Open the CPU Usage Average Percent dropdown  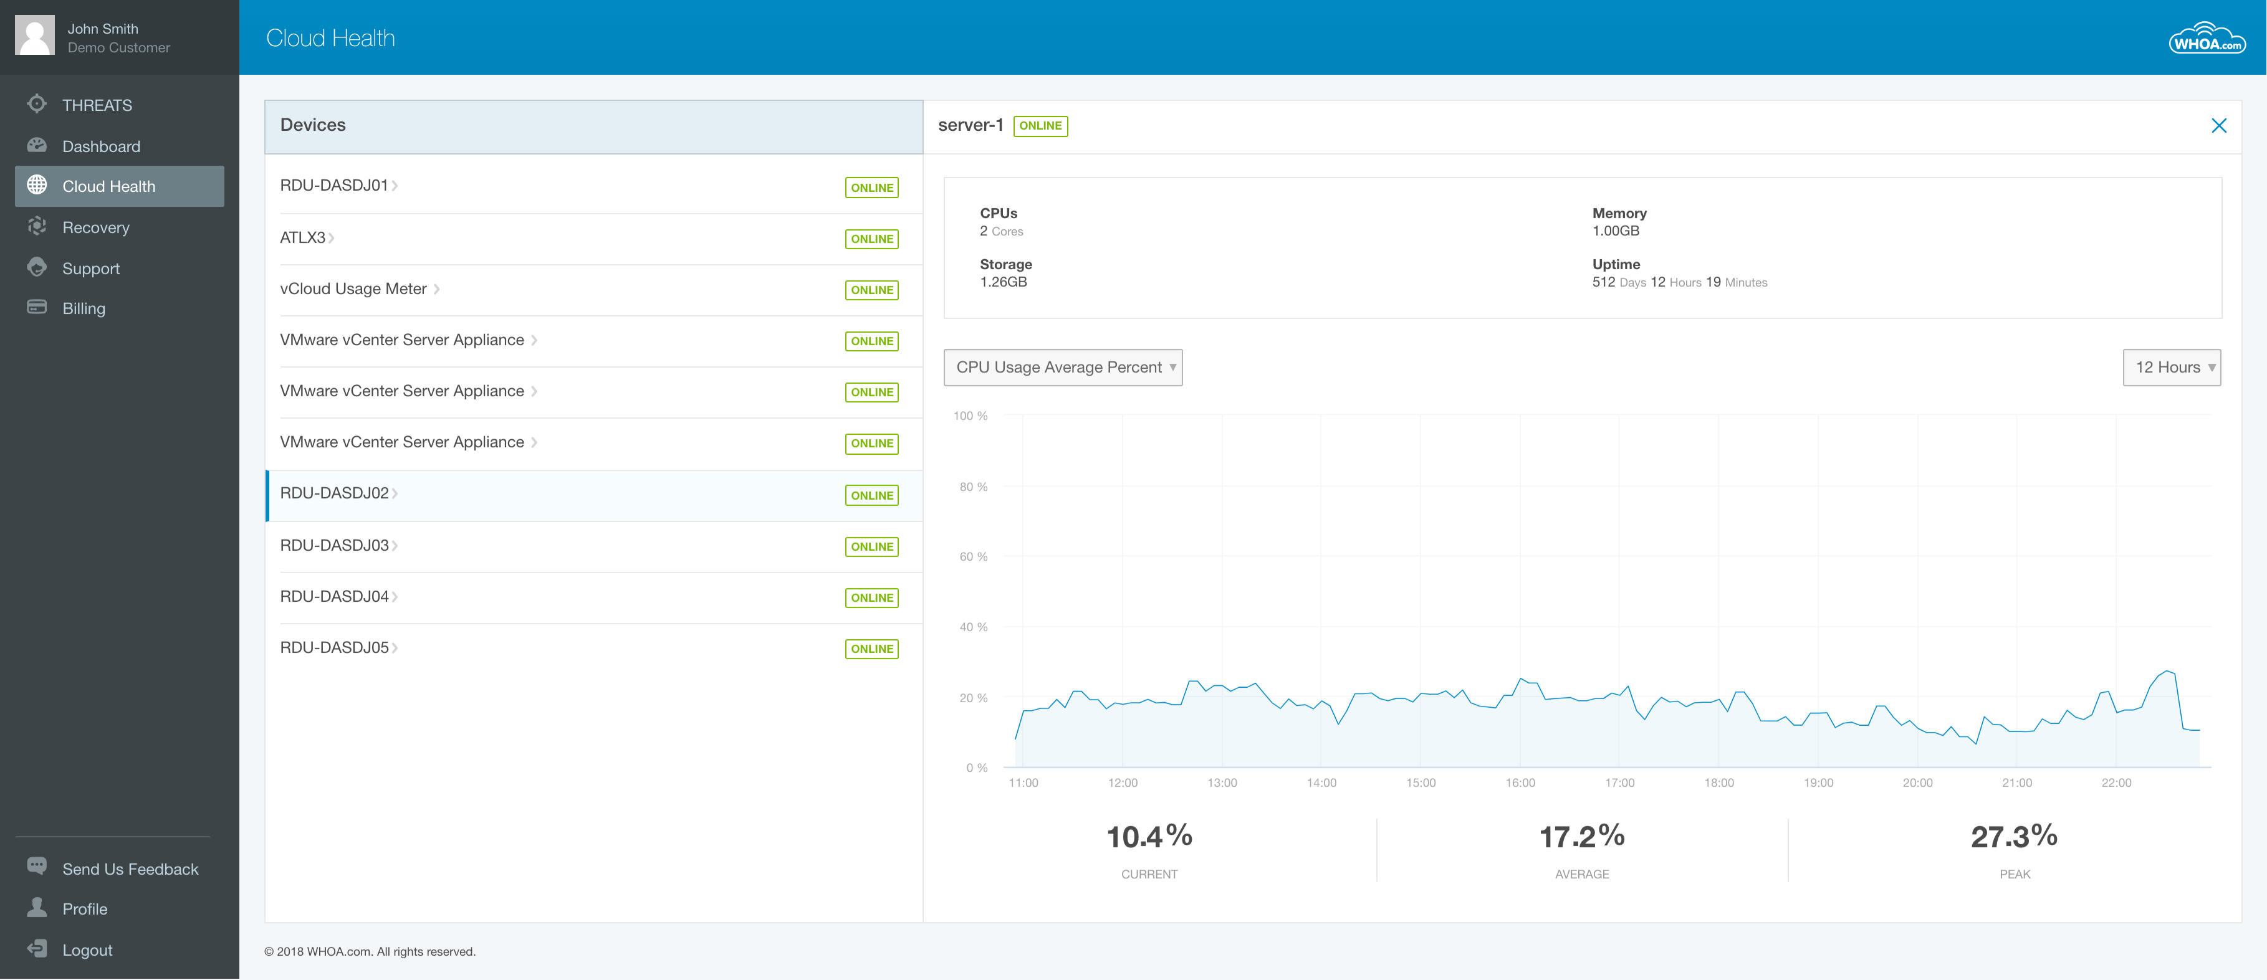coord(1063,367)
